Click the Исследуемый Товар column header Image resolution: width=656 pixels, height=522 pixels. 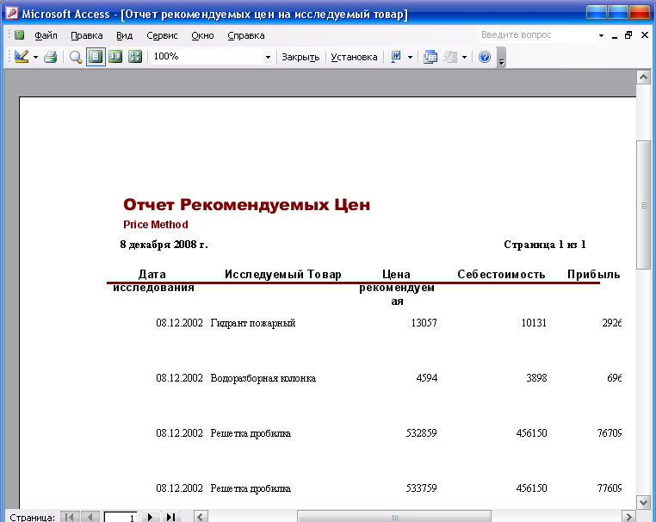point(283,274)
